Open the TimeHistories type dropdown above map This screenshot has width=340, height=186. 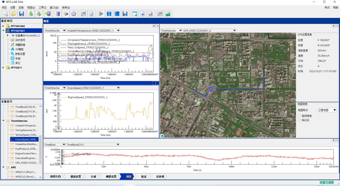(171, 30)
